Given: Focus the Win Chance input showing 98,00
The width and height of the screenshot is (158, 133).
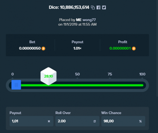Looking at the screenshot, I should click(123, 121).
